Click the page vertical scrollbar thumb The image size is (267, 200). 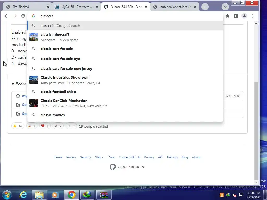256,131
